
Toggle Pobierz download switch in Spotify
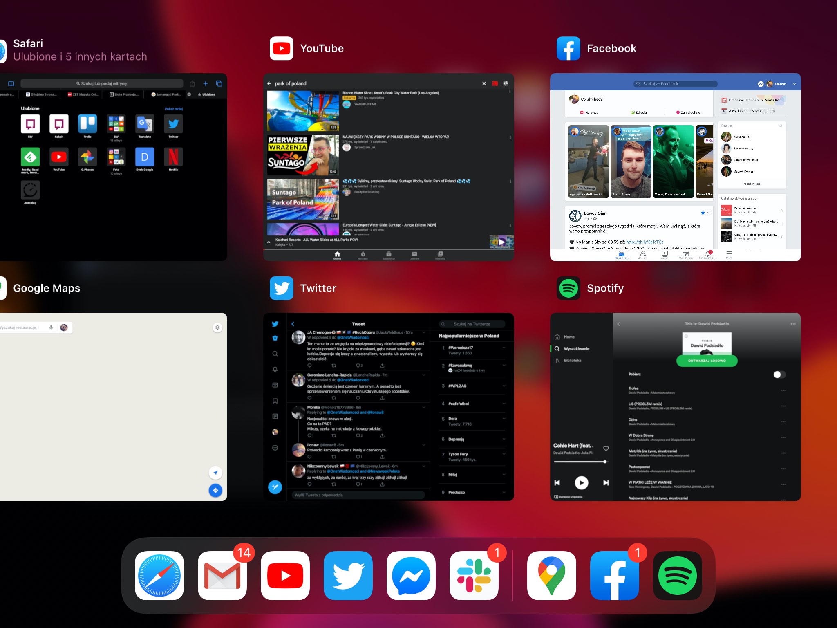[x=779, y=375]
